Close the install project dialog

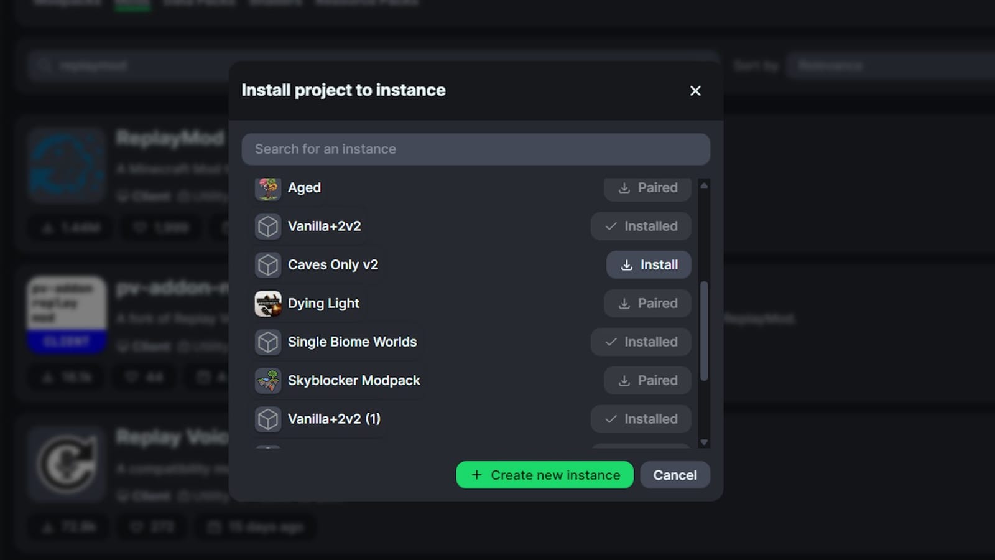(x=695, y=91)
